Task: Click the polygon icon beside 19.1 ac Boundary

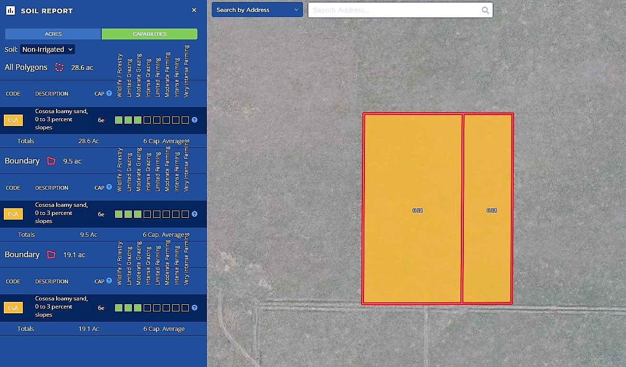Action: [x=51, y=255]
